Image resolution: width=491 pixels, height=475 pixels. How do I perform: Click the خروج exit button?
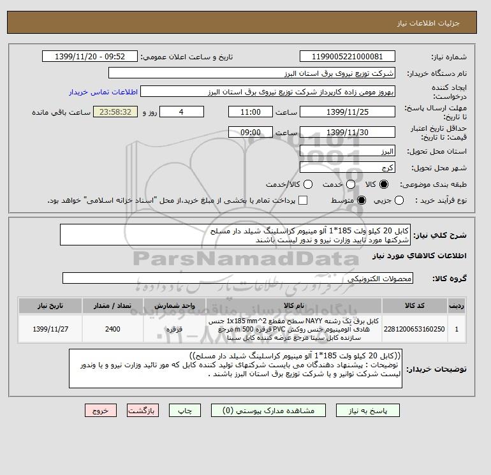click(101, 411)
